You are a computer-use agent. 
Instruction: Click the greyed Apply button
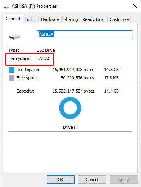[124, 180]
